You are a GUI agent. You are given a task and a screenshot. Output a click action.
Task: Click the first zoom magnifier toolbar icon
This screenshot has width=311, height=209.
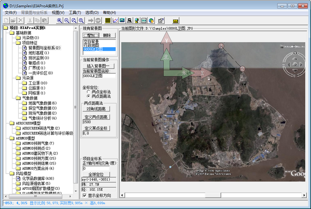[60, 20]
